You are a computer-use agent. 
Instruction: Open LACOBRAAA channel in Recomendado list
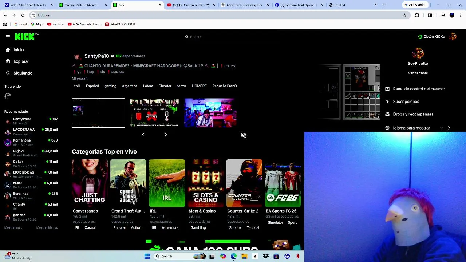31,132
